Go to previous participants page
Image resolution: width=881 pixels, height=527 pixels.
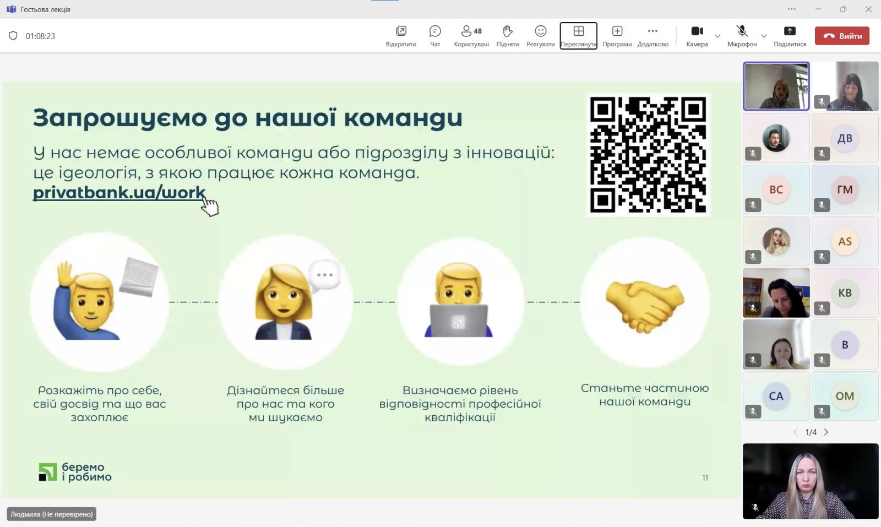(x=795, y=432)
